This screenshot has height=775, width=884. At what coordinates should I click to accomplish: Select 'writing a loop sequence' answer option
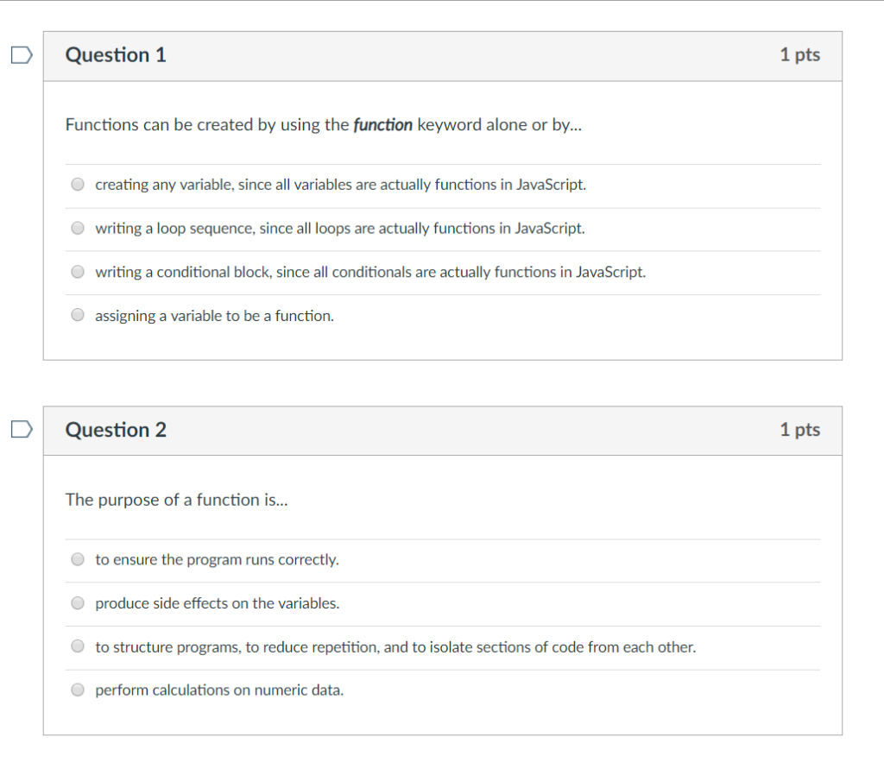coord(77,228)
